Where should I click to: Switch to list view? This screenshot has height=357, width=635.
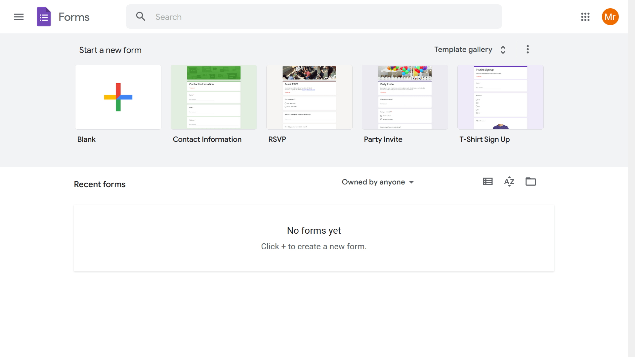point(487,181)
